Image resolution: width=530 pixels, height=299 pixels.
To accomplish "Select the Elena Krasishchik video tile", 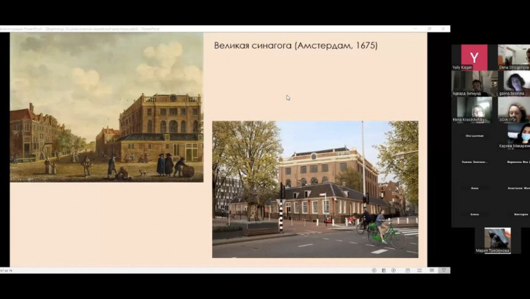I will [x=475, y=110].
